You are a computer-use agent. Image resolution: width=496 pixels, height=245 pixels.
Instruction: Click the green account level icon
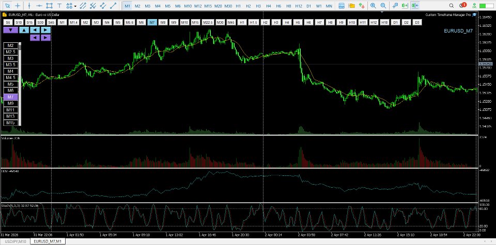click(474, 6)
